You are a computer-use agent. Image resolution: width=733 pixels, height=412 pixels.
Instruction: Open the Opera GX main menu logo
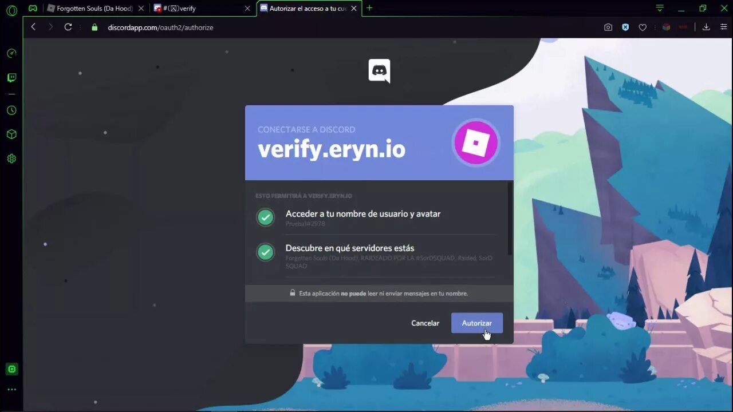click(11, 10)
